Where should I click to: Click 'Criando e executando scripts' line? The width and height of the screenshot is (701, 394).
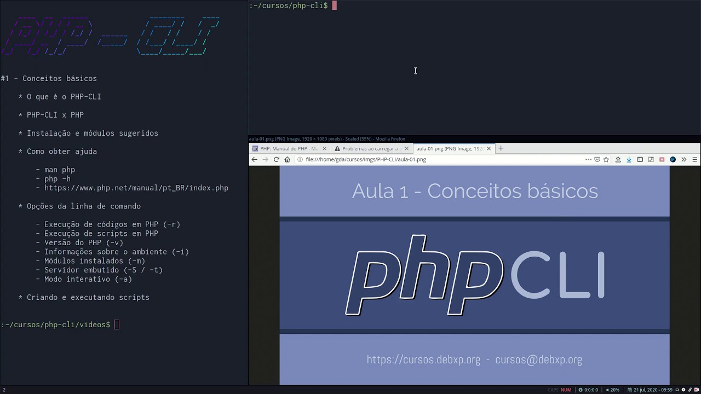(x=84, y=297)
